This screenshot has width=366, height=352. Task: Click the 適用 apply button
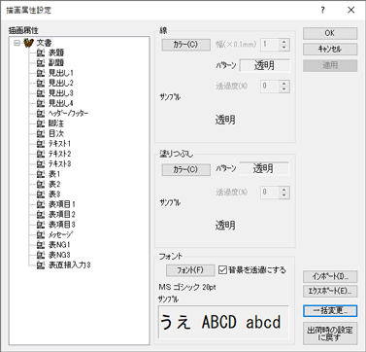coord(330,65)
